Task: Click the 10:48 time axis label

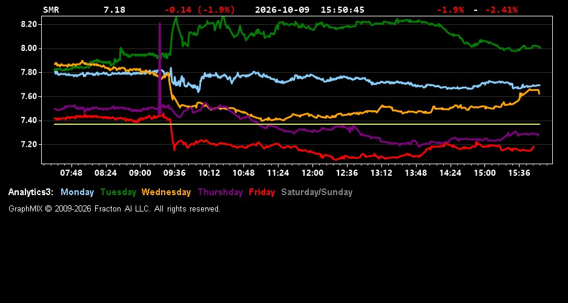Action: point(243,173)
